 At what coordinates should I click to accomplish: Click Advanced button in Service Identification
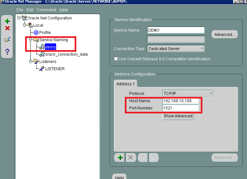point(225,34)
